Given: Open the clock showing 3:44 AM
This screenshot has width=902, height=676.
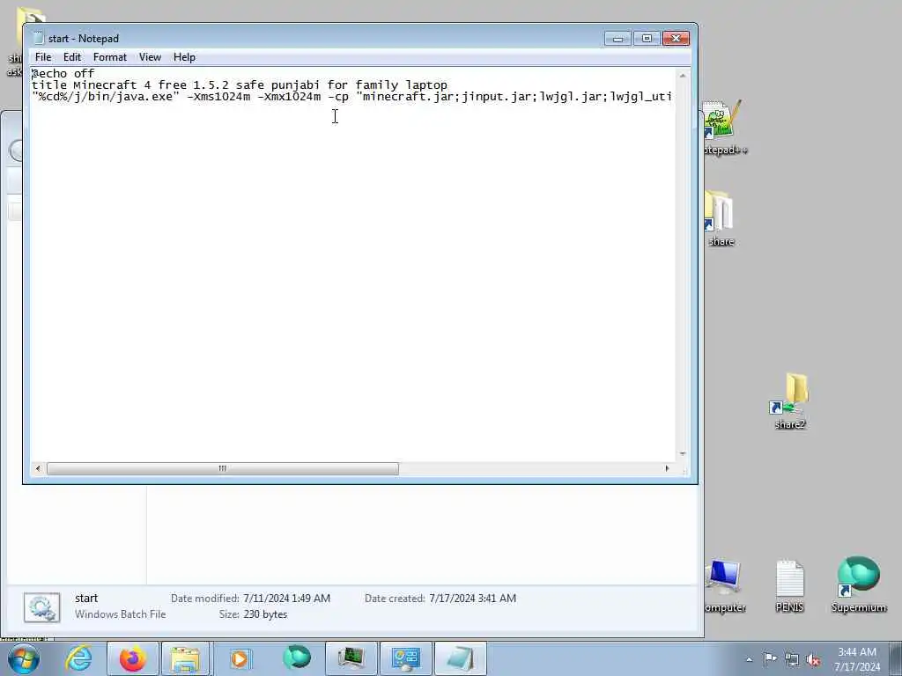Looking at the screenshot, I should 857,659.
